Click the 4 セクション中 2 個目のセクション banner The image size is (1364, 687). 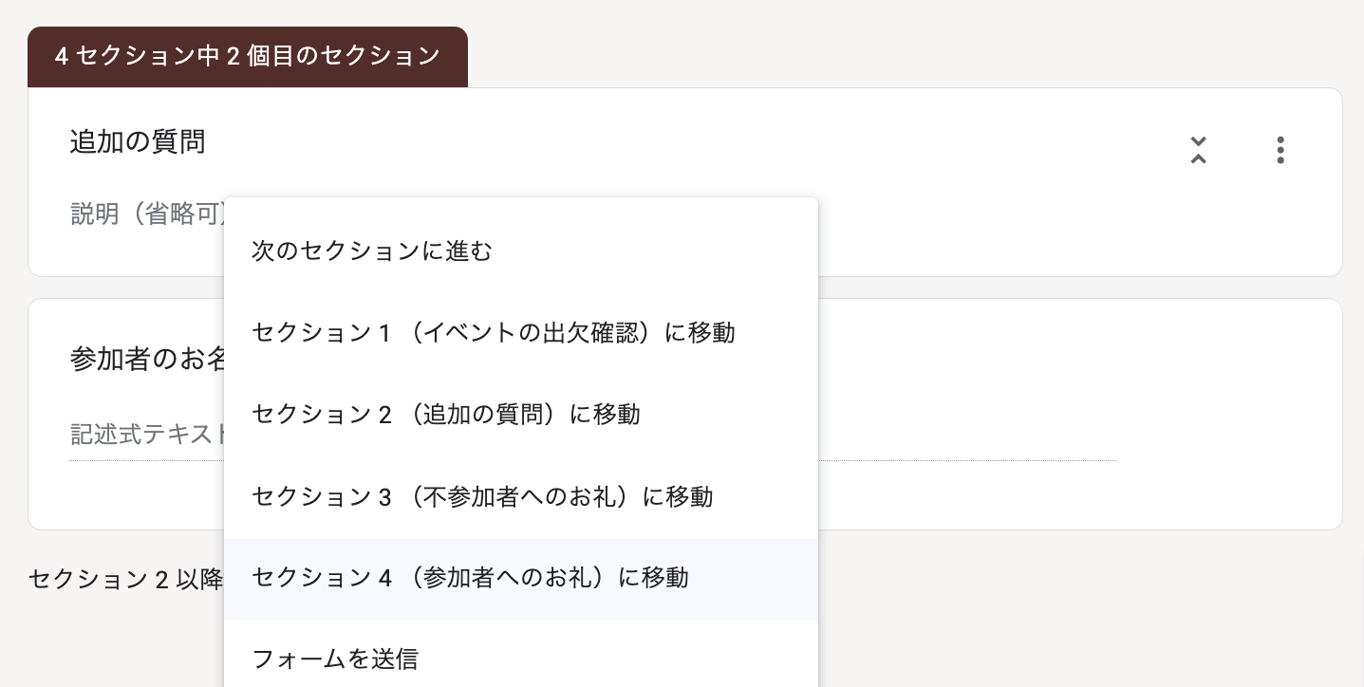(248, 57)
